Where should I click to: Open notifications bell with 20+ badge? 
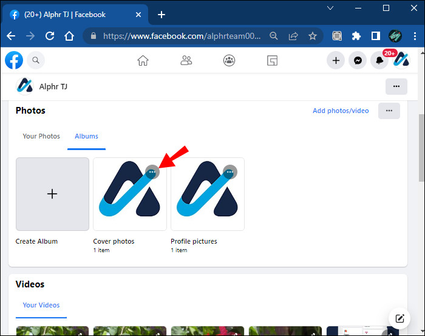point(379,60)
